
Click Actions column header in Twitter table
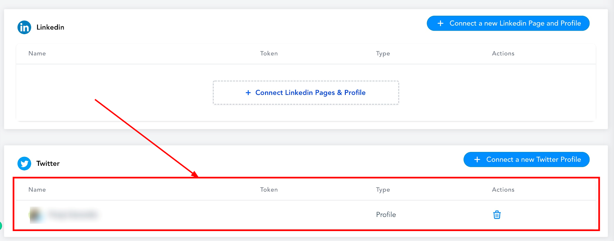pyautogui.click(x=503, y=190)
